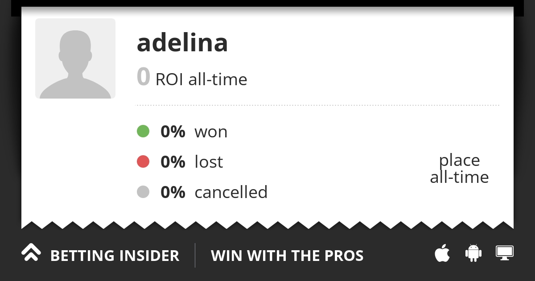Open the adelina username heading
Viewport: 535px width, 281px height.
pos(182,43)
